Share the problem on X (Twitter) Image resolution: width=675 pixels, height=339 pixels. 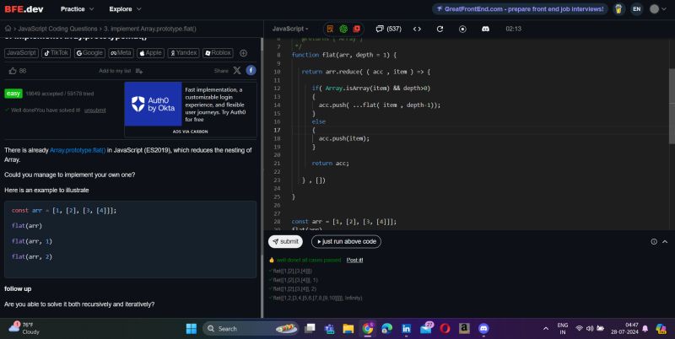[x=237, y=71]
